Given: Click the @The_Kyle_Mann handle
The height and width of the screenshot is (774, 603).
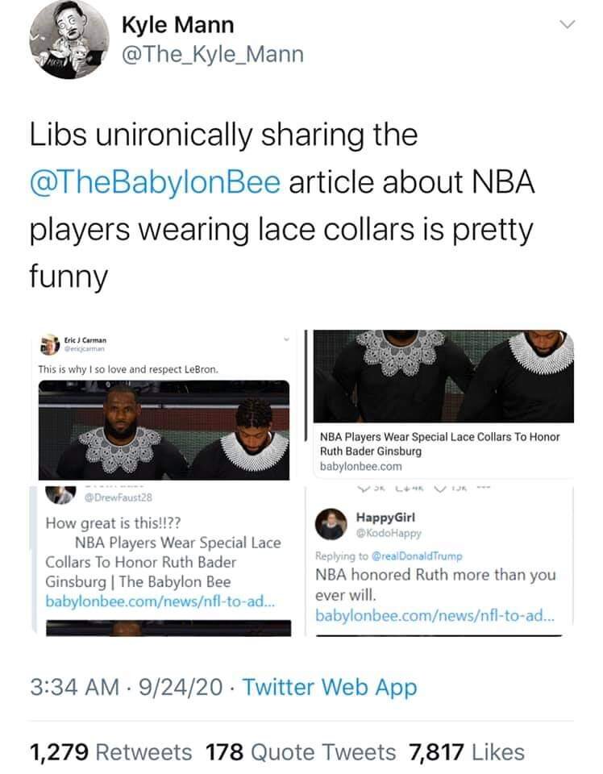Looking at the screenshot, I should pos(213,54).
